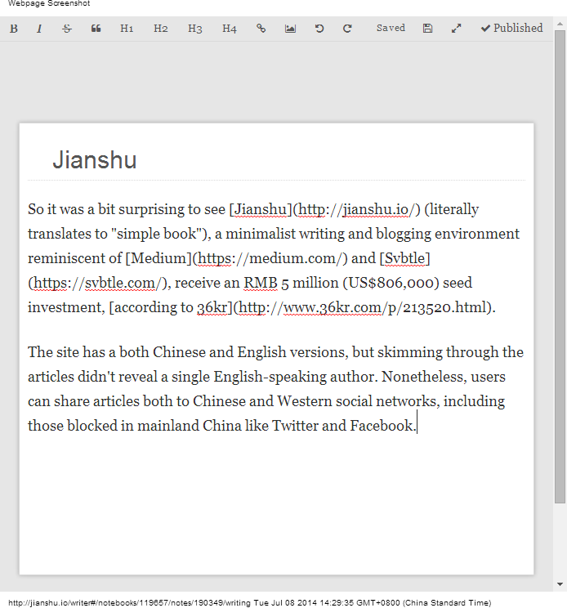Apply H4 heading style
This screenshot has height=608, width=567.
pos(230,29)
